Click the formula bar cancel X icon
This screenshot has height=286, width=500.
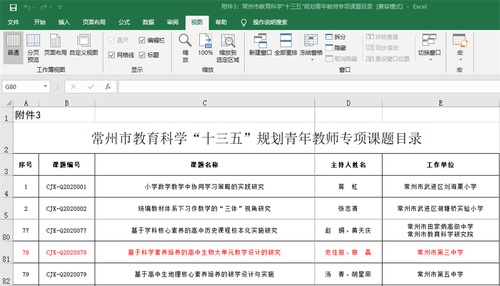[x=74, y=87]
